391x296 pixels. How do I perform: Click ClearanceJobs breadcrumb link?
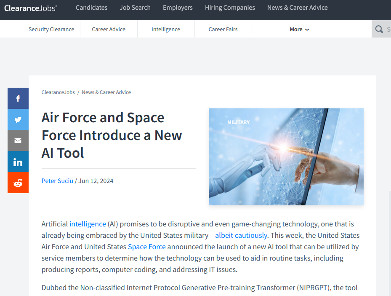click(x=58, y=92)
